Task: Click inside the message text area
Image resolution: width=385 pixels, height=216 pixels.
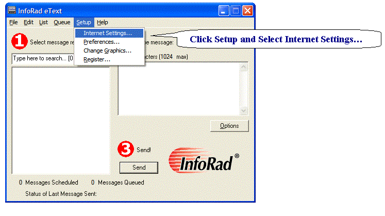Action: click(178, 89)
